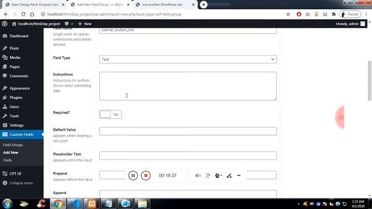Open the Media library menu
The width and height of the screenshot is (372, 209).
[15, 57]
